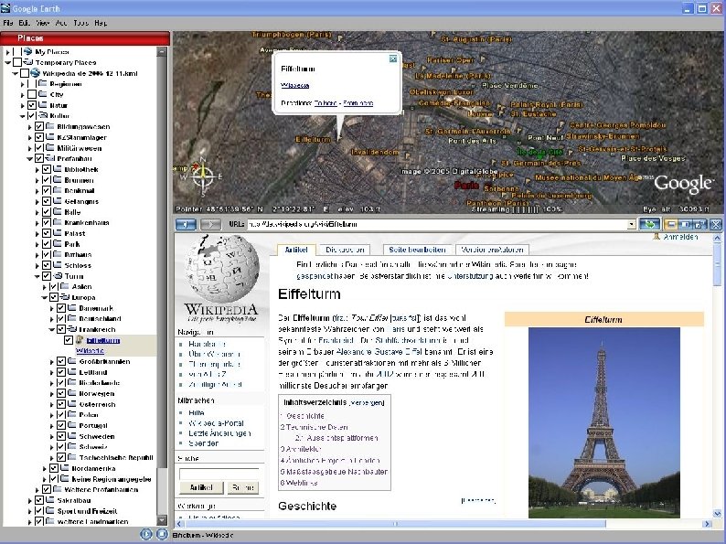Click the Artikel search button
Viewport: 726px width, 544px height.
tap(201, 487)
